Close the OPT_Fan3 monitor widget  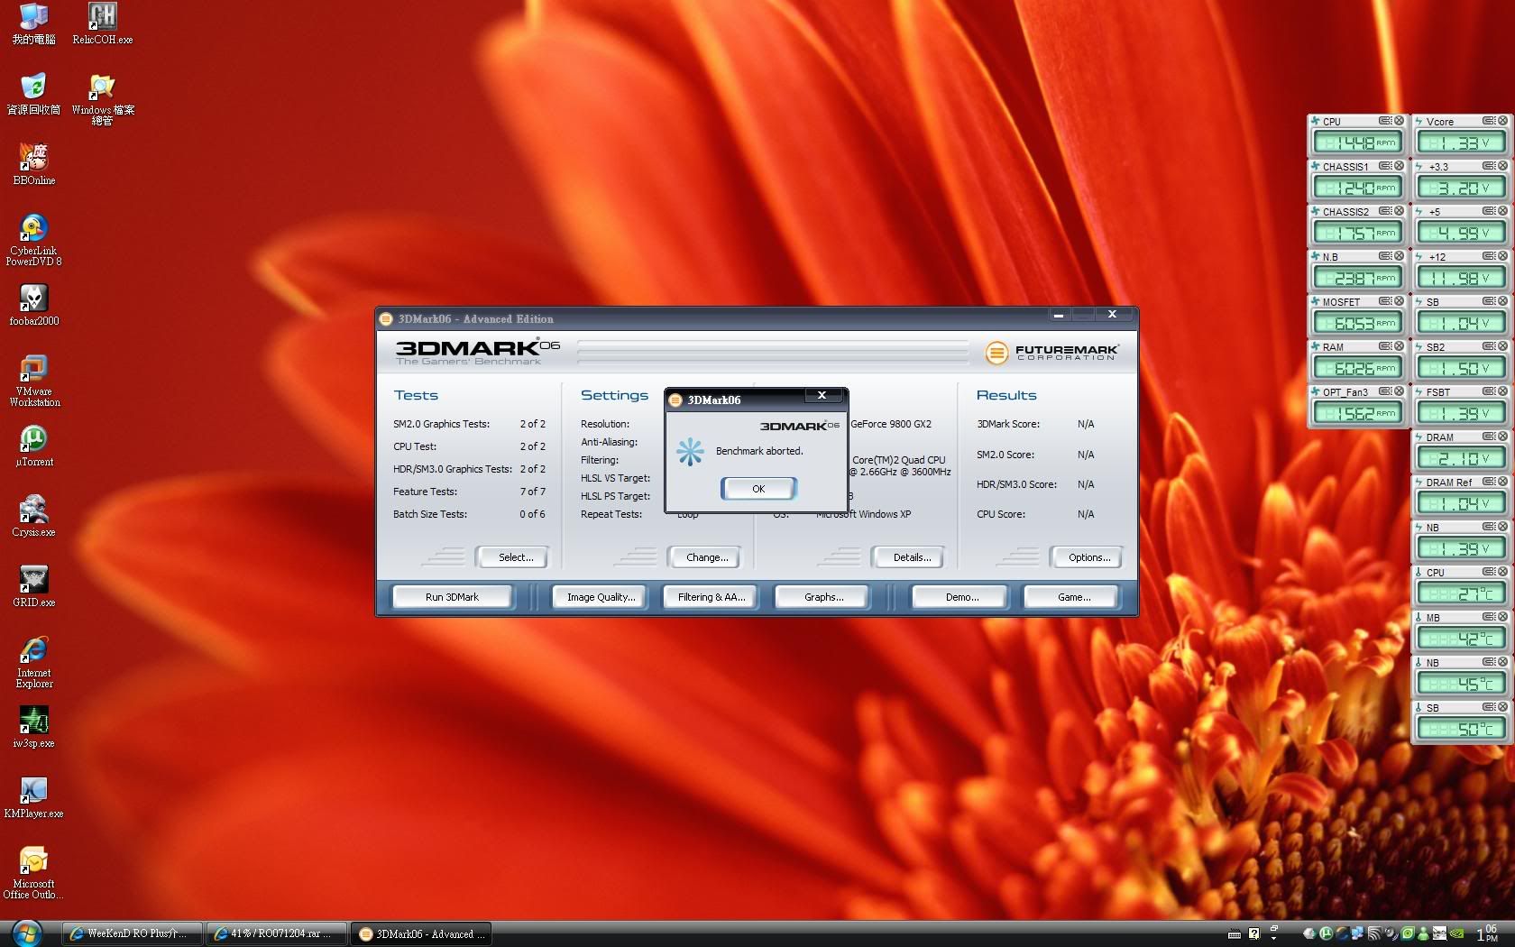coord(1399,391)
